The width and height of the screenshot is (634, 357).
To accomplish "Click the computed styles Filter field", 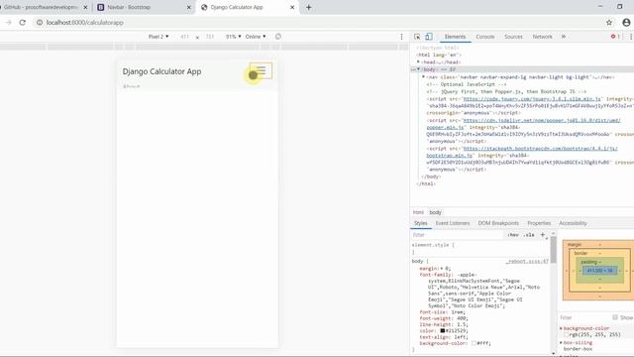I will pos(584,317).
